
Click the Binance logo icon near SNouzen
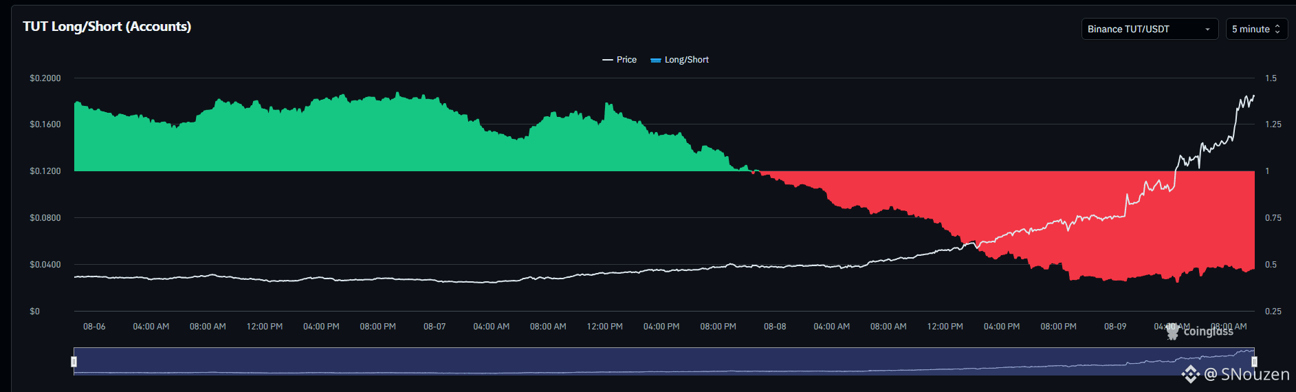[1190, 374]
